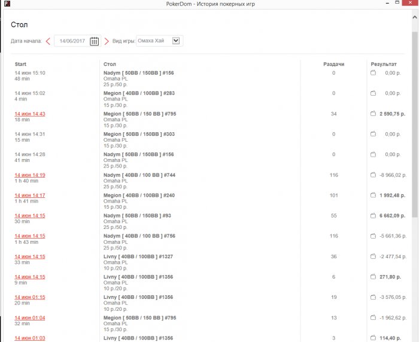This screenshot has width=419, height=342.
Task: Open the calendar date picker icon
Action: tap(94, 41)
